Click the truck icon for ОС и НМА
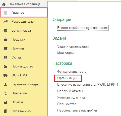121x116 pixels. click(5, 75)
